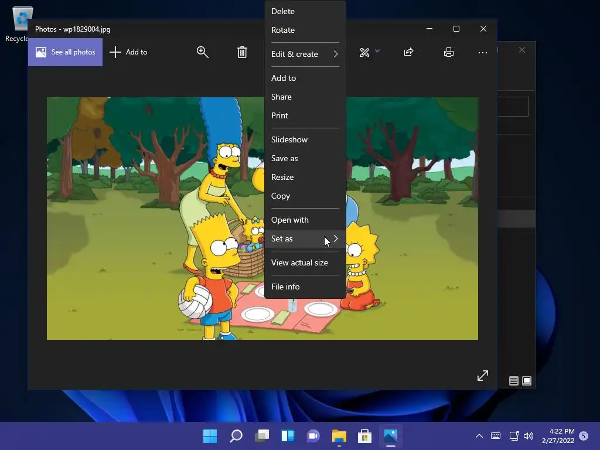This screenshot has width=600, height=450.
Task: Open the Add to toolbar button
Action: (128, 52)
